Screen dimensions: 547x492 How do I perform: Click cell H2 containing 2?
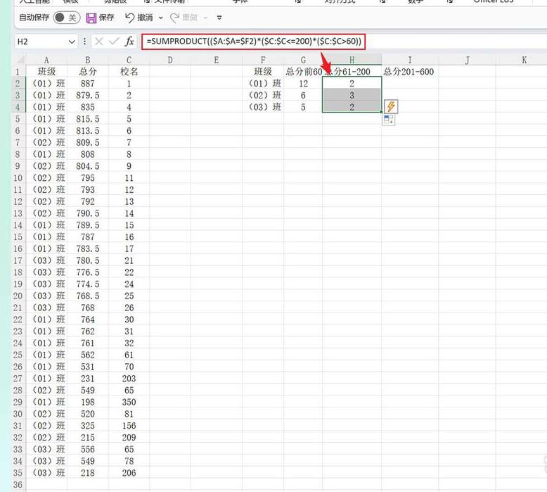tap(352, 84)
